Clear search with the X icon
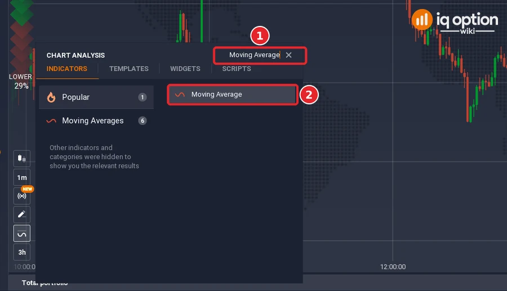507x291 pixels. 289,55
